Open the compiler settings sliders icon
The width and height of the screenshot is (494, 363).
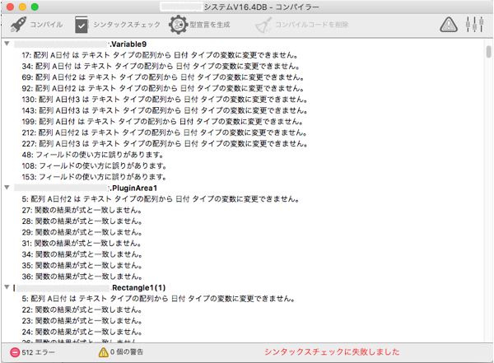tap(474, 24)
